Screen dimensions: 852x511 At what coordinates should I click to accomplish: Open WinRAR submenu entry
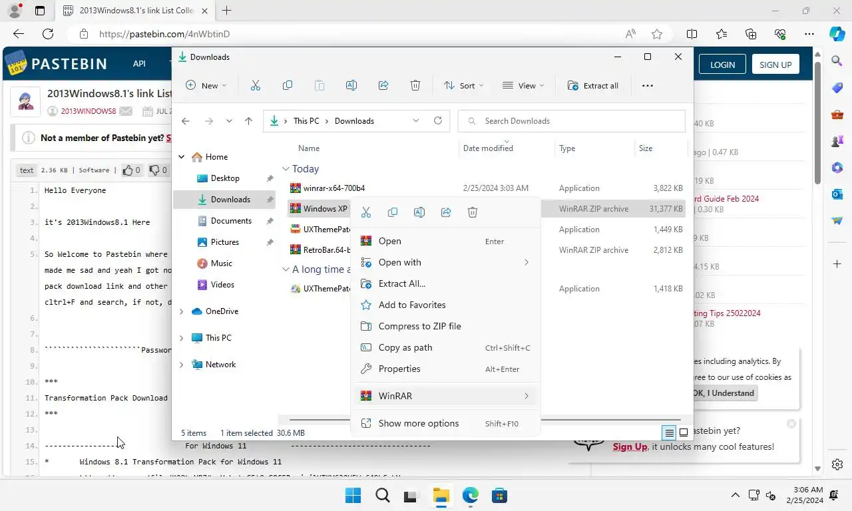(x=445, y=396)
